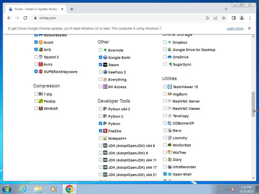The height and width of the screenshot is (194, 259).
Task: Go back to the previous page
Action: tap(9, 18)
